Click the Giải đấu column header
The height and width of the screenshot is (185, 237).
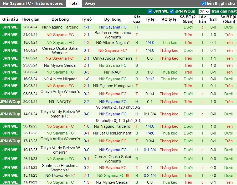point(10,19)
